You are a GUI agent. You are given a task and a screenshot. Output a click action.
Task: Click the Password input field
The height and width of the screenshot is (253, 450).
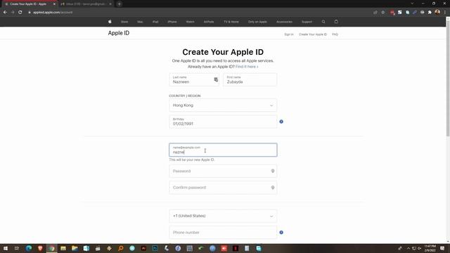pos(223,171)
